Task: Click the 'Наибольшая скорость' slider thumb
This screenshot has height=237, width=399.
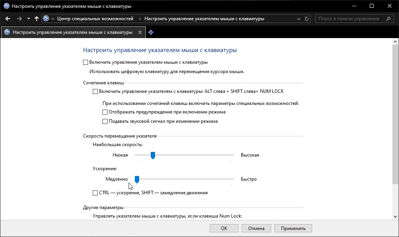Action: (x=153, y=155)
